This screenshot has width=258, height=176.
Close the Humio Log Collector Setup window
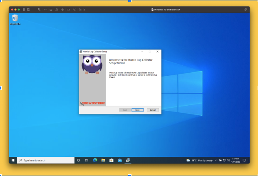point(157,52)
